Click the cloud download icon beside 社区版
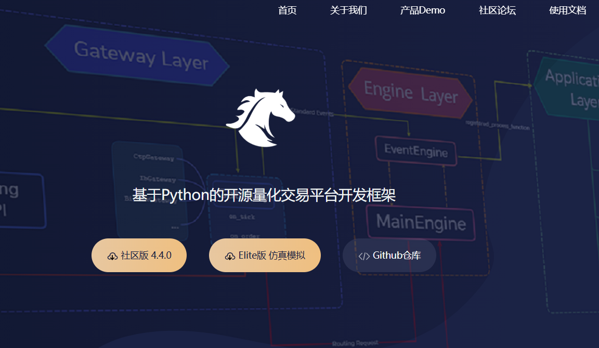The height and width of the screenshot is (348, 599). point(112,256)
